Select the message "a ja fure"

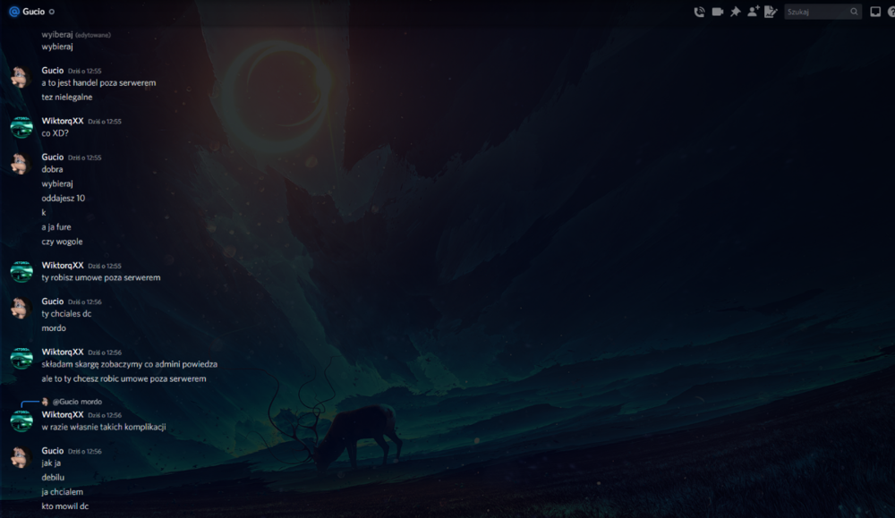coord(56,227)
